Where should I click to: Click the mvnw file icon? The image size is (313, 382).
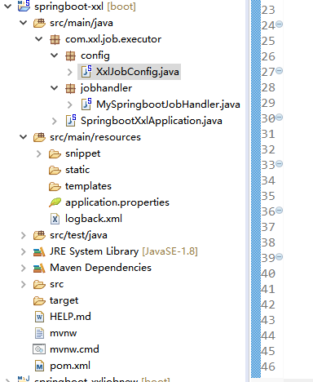40,333
